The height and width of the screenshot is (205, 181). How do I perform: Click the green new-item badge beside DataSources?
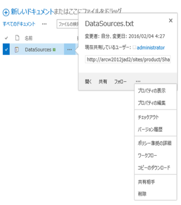[x=54, y=50]
